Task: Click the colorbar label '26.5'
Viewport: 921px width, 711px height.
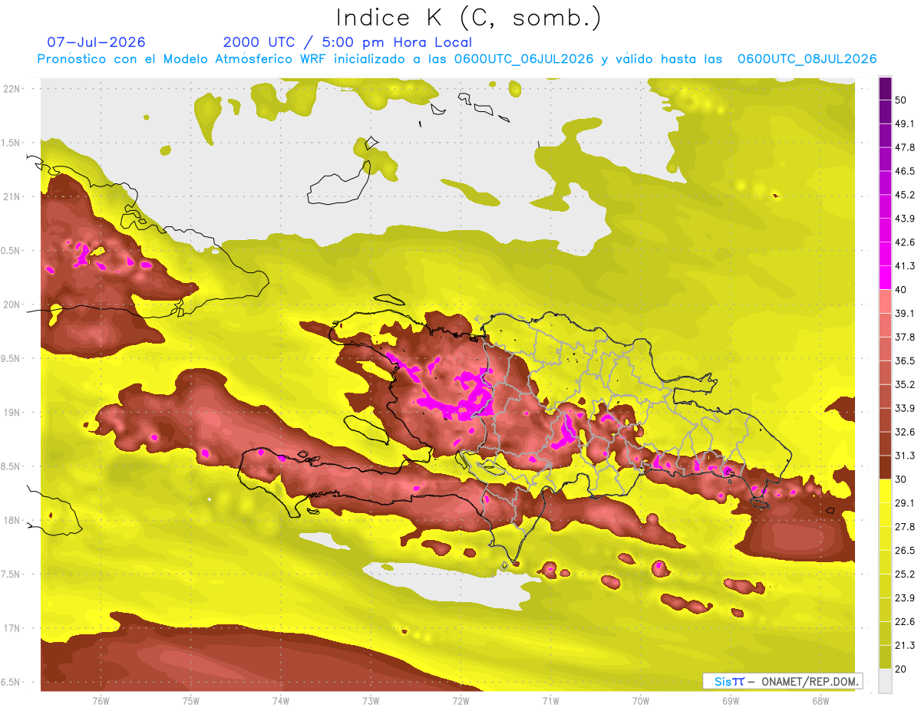Action: click(905, 551)
